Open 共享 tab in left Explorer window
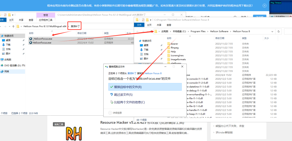Screen dimensions: 292x141 click(x=21, y=20)
